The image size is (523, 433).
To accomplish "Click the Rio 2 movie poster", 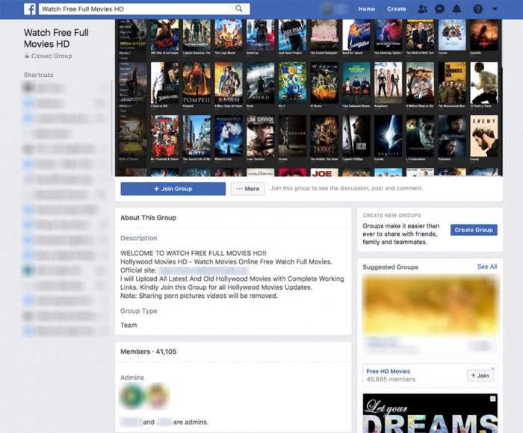I will pyautogui.click(x=293, y=83).
